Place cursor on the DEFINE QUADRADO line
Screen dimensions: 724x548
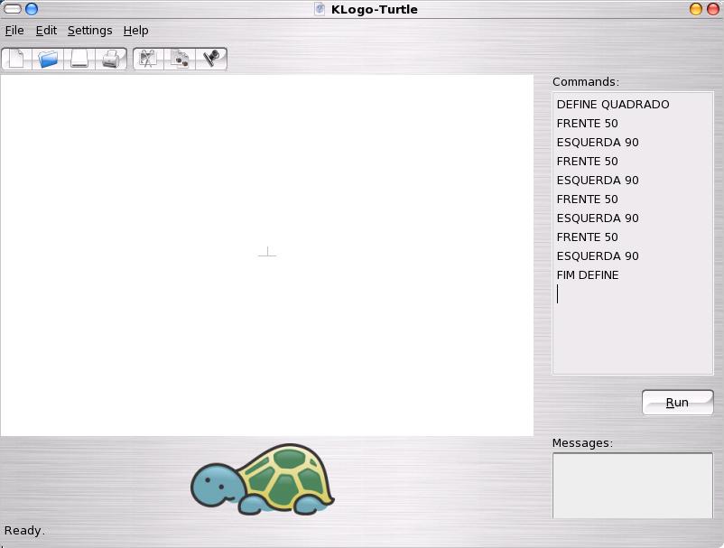tap(613, 105)
